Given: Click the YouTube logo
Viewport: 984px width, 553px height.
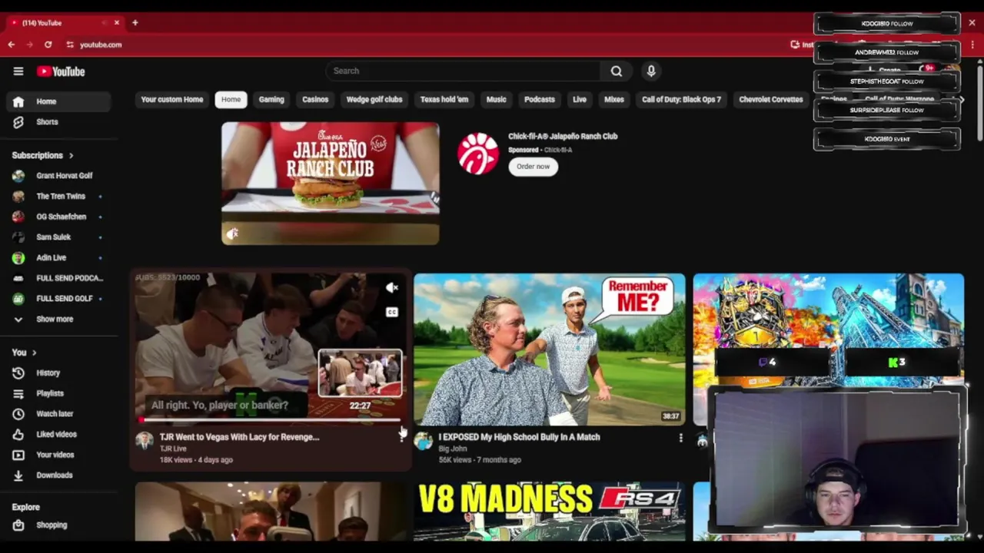Looking at the screenshot, I should point(61,71).
